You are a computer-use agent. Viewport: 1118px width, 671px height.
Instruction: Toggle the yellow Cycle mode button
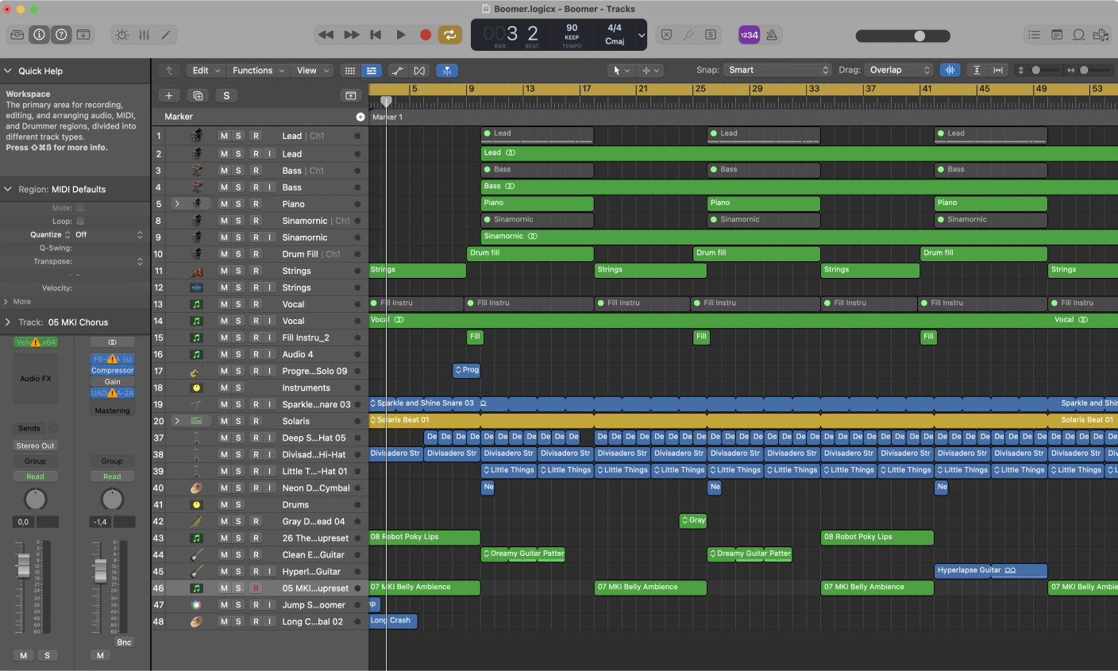(x=449, y=35)
